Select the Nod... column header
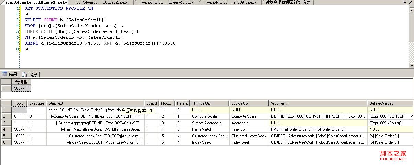This screenshot has height=165, width=414. (x=167, y=103)
